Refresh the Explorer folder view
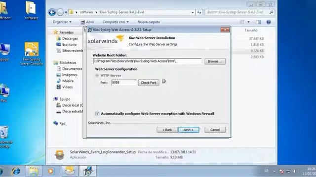The width and height of the screenshot is (316, 177). point(199,12)
